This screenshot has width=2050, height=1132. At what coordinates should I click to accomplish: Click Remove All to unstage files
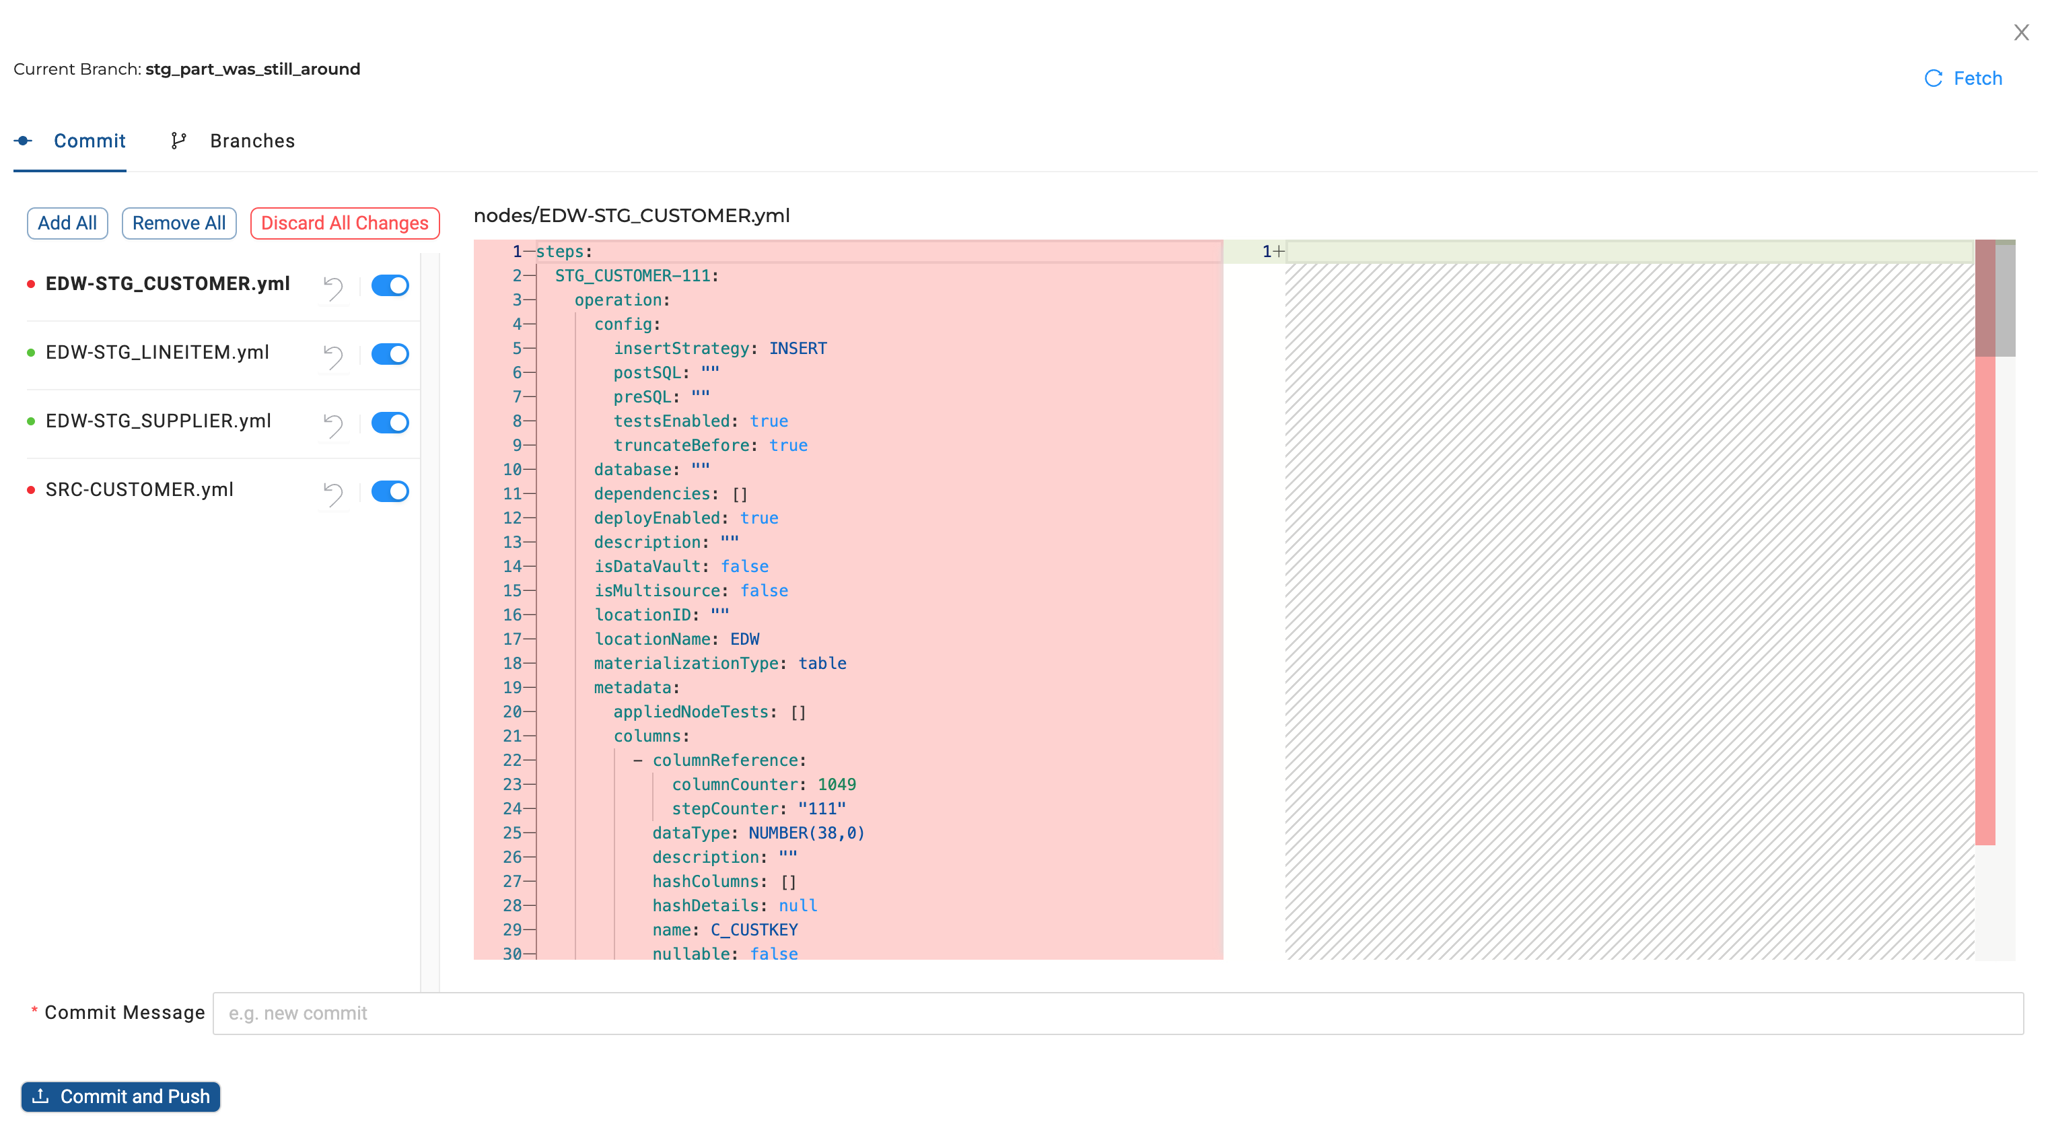click(178, 223)
